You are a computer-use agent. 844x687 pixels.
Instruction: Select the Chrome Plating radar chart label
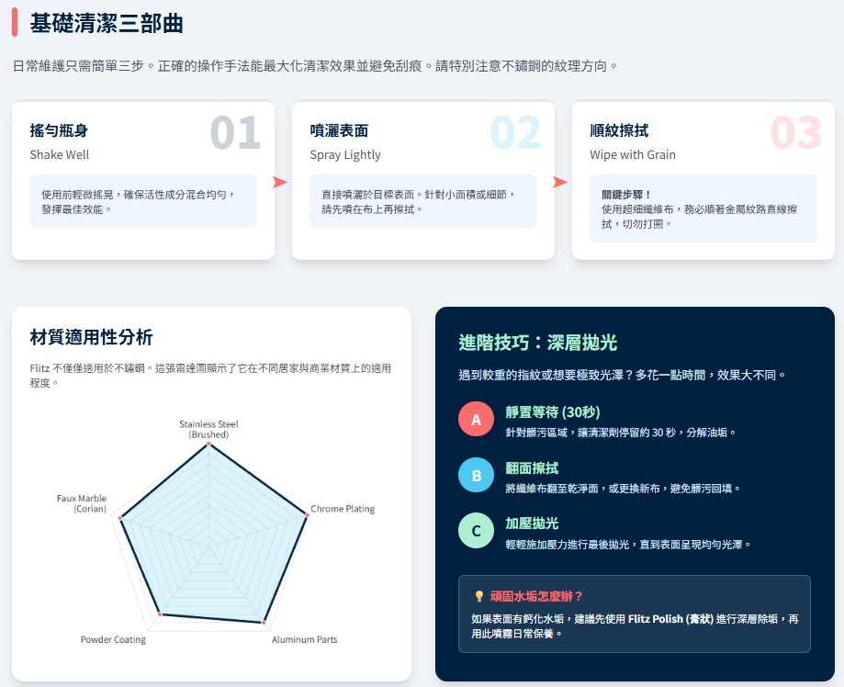click(343, 509)
